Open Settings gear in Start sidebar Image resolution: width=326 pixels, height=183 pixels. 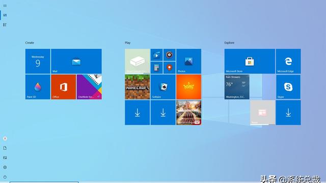(5, 167)
